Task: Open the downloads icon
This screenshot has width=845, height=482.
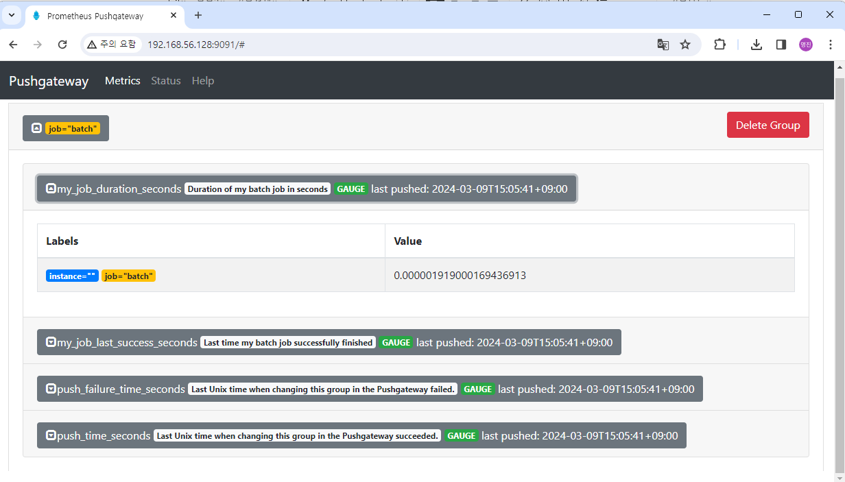Action: pos(757,45)
